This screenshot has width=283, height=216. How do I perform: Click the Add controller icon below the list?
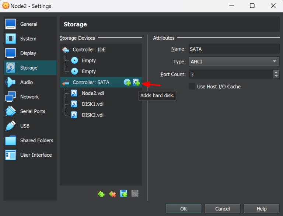coord(101,194)
